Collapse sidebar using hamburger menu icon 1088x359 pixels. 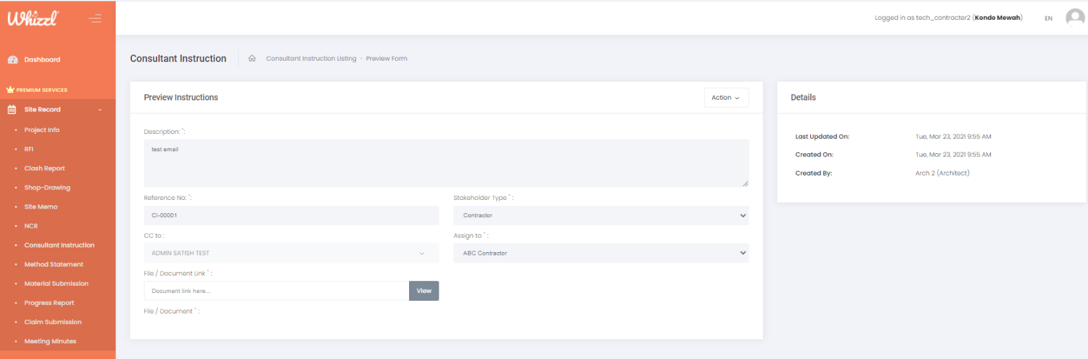[95, 18]
